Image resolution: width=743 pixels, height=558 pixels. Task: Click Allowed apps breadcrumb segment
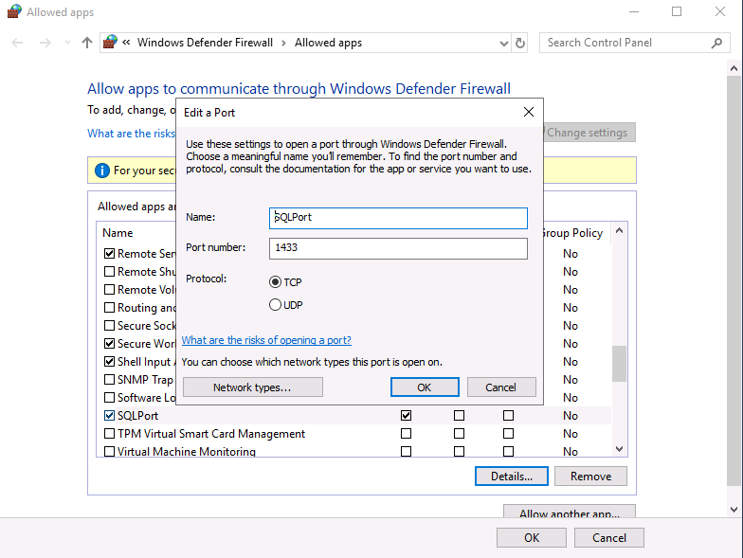(328, 43)
